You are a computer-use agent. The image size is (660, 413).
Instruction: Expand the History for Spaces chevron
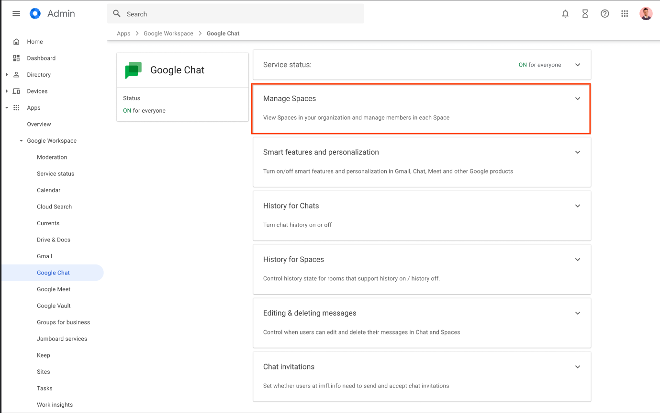point(578,260)
